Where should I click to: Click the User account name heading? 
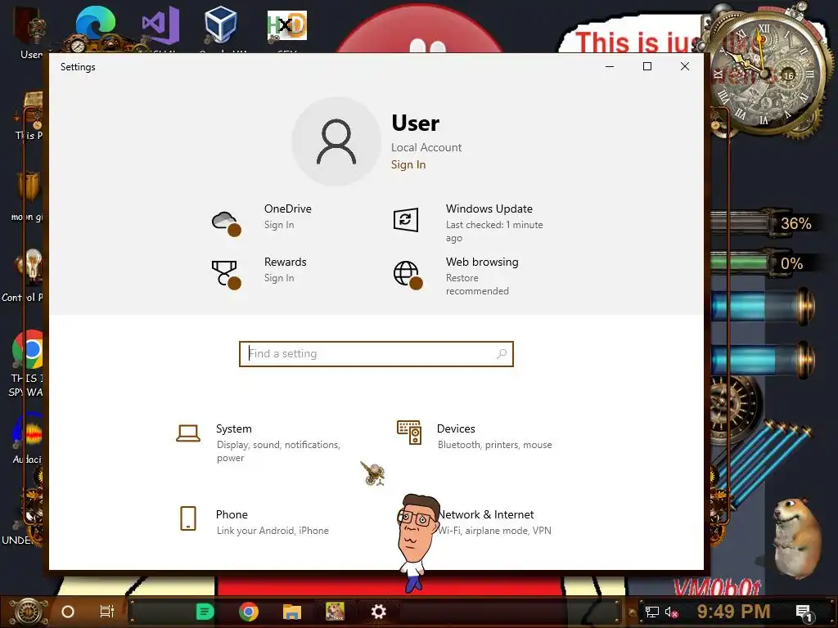click(415, 123)
